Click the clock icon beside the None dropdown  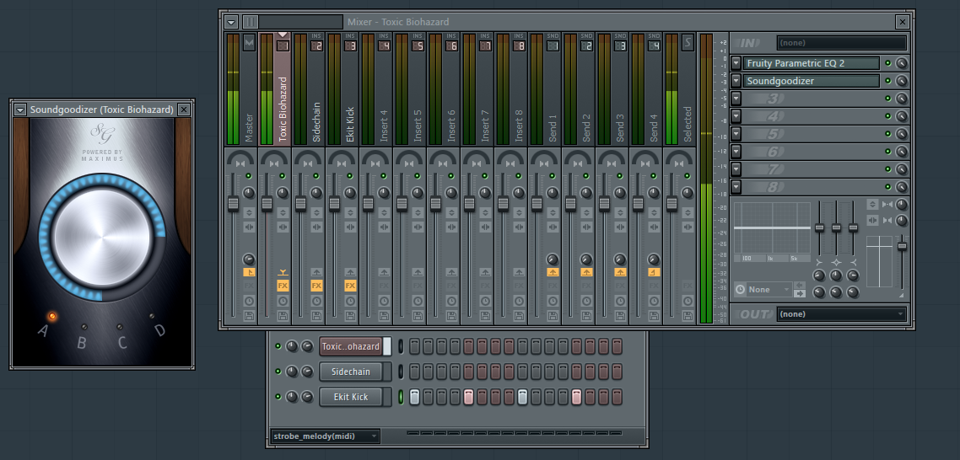click(x=740, y=289)
